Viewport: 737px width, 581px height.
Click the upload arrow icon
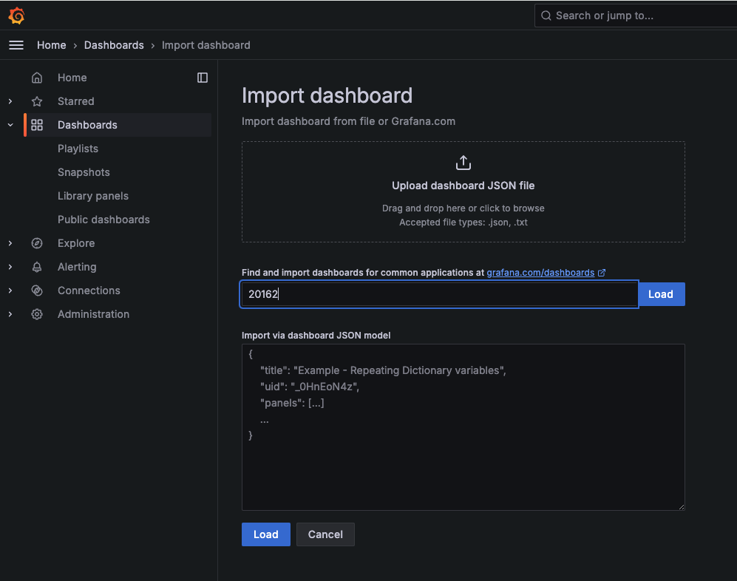(463, 163)
